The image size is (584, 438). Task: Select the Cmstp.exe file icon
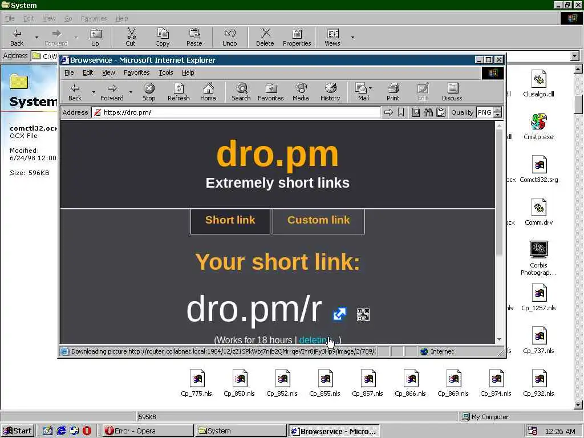tap(538, 127)
